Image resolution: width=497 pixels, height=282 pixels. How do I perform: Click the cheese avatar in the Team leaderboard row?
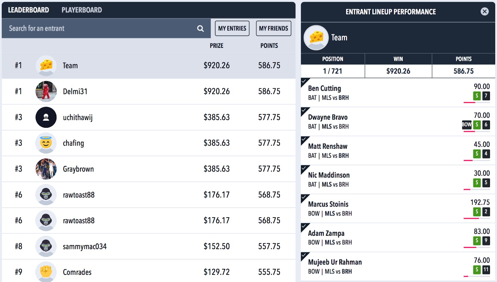[46, 66]
